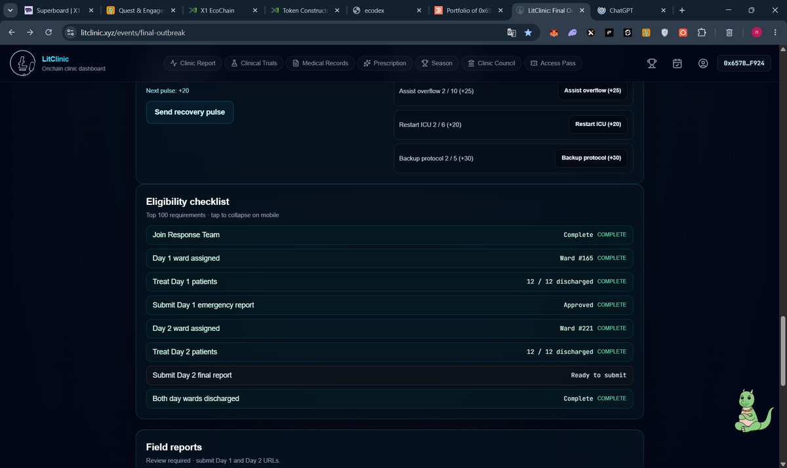The height and width of the screenshot is (468, 787).
Task: Open the green zombie-face extension icon
Action: point(646,32)
